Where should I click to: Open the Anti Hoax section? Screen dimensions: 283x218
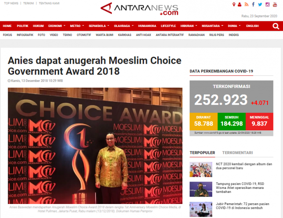tap(143, 35)
